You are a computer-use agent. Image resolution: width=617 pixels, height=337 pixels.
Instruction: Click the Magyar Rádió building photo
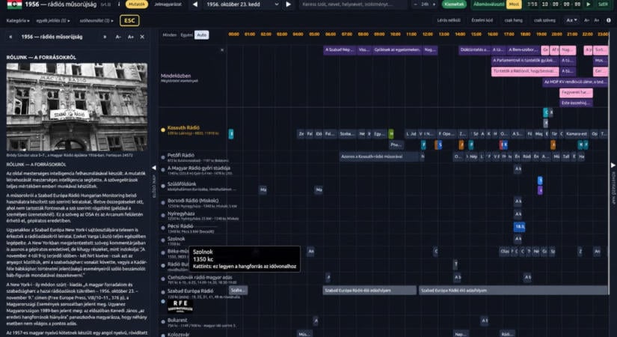[77, 107]
